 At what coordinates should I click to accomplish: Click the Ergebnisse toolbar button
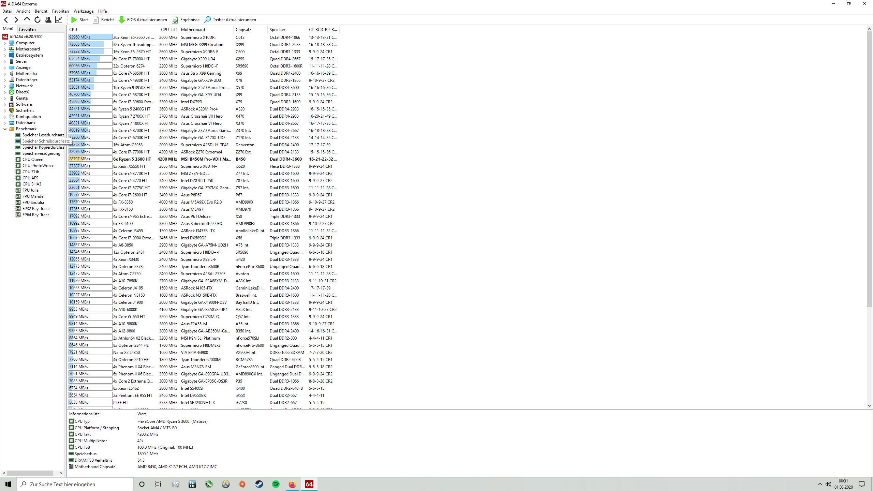(x=186, y=20)
